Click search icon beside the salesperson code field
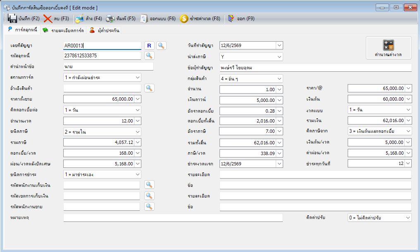The image size is (420, 252). tap(149, 207)
